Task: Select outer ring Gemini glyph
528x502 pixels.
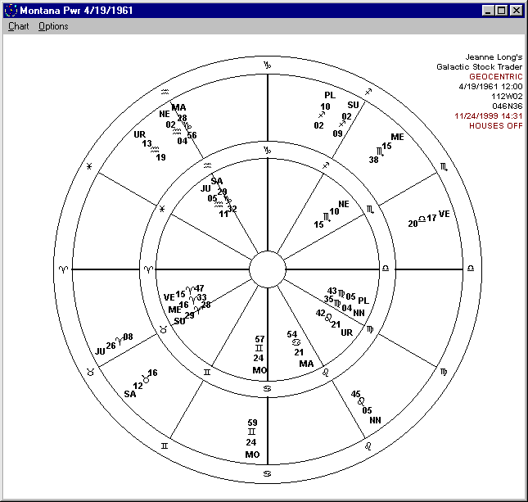Action: point(165,445)
